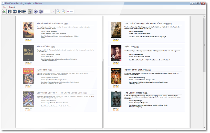Click the star rating under Lord of the Rings poster
The height and width of the screenshot is (133, 210).
point(116,41)
